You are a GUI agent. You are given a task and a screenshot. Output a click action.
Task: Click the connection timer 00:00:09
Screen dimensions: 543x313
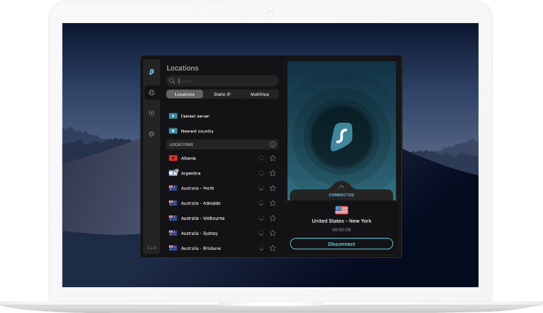coord(341,230)
